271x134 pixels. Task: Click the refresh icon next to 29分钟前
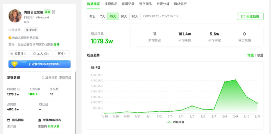[x=43, y=78]
